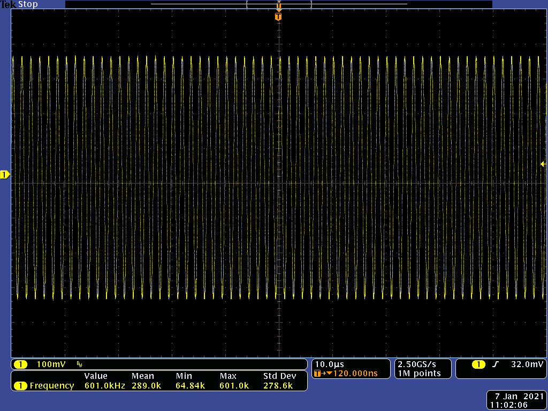Viewport: 548px width, 411px height.
Task: Click the trigger level arrow on right edge
Action: click(543, 164)
